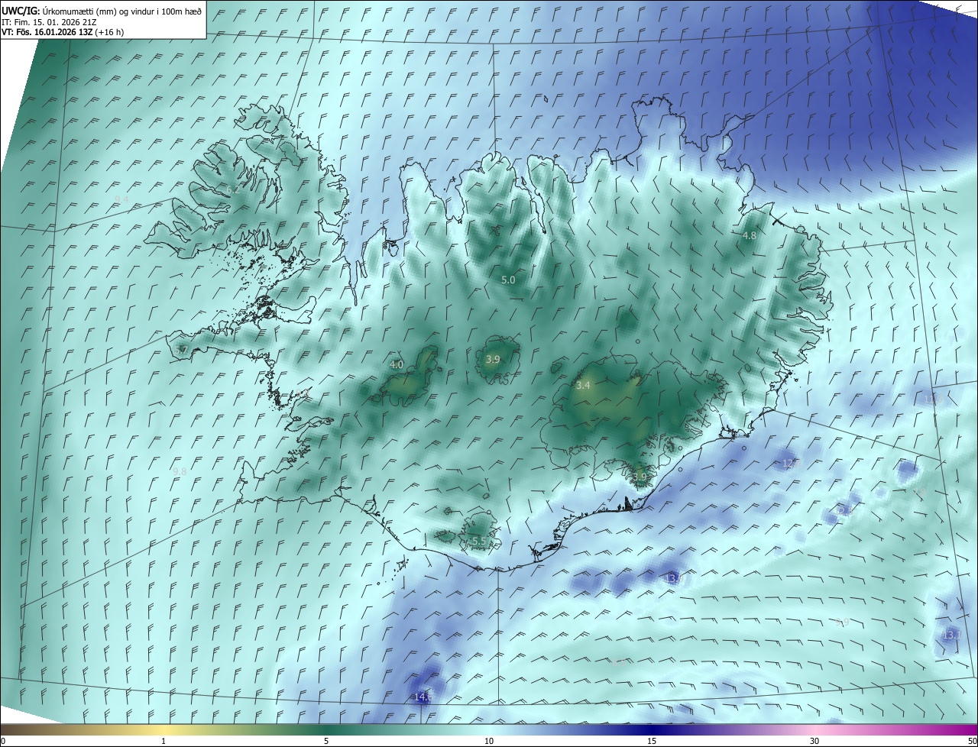978x747 pixels.
Task: Click the 6.2 value over the Westfjords
Action: click(x=232, y=189)
